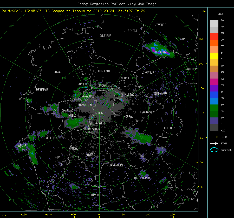Click the cyan 'current' ellipse legend symbol
Image resolution: width=234 pixels, height=218 pixels.
(x=214, y=150)
